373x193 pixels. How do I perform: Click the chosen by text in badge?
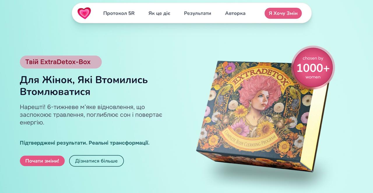[313, 58]
